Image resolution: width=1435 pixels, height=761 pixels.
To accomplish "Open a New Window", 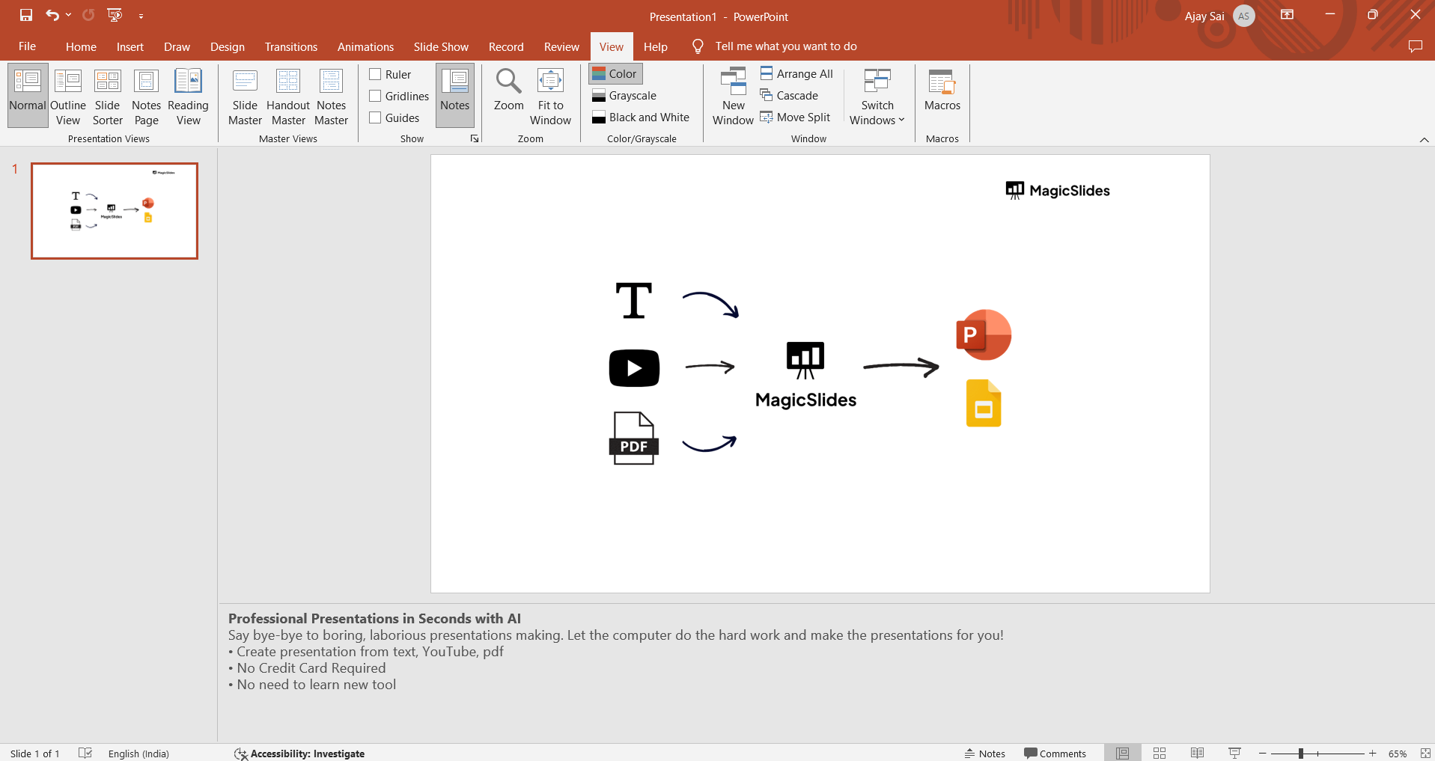I will coord(733,97).
